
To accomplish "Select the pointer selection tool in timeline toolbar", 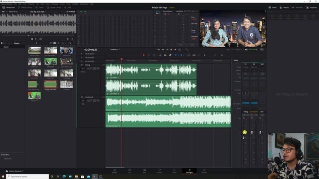I will [144, 55].
